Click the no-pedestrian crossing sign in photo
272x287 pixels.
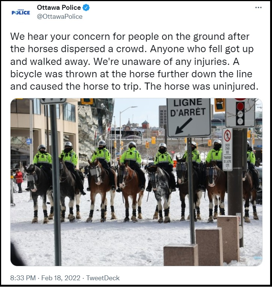pyautogui.click(x=227, y=149)
